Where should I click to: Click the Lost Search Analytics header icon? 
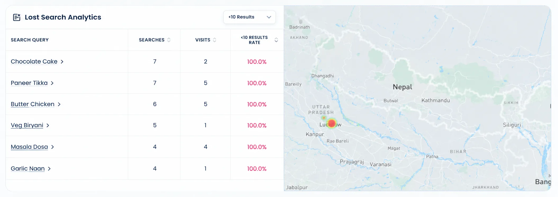17,17
